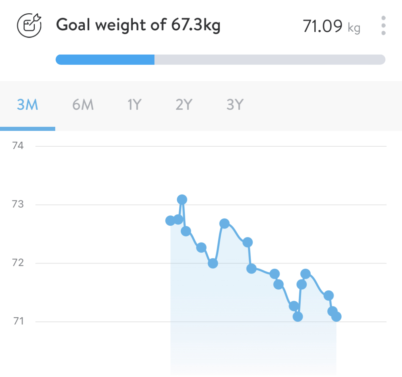Click the 71 label on the y-axis
Image resolution: width=402 pixels, height=377 pixels.
coord(18,321)
